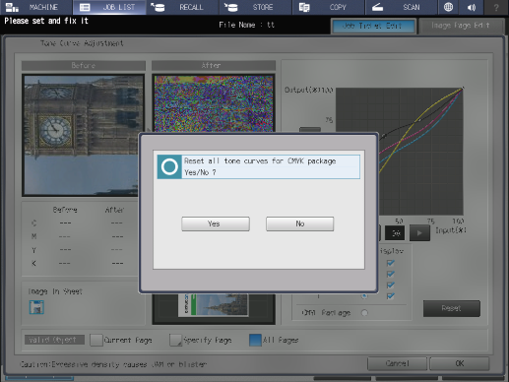Decline the reset with No button
Image resolution: width=509 pixels, height=382 pixels.
point(299,223)
